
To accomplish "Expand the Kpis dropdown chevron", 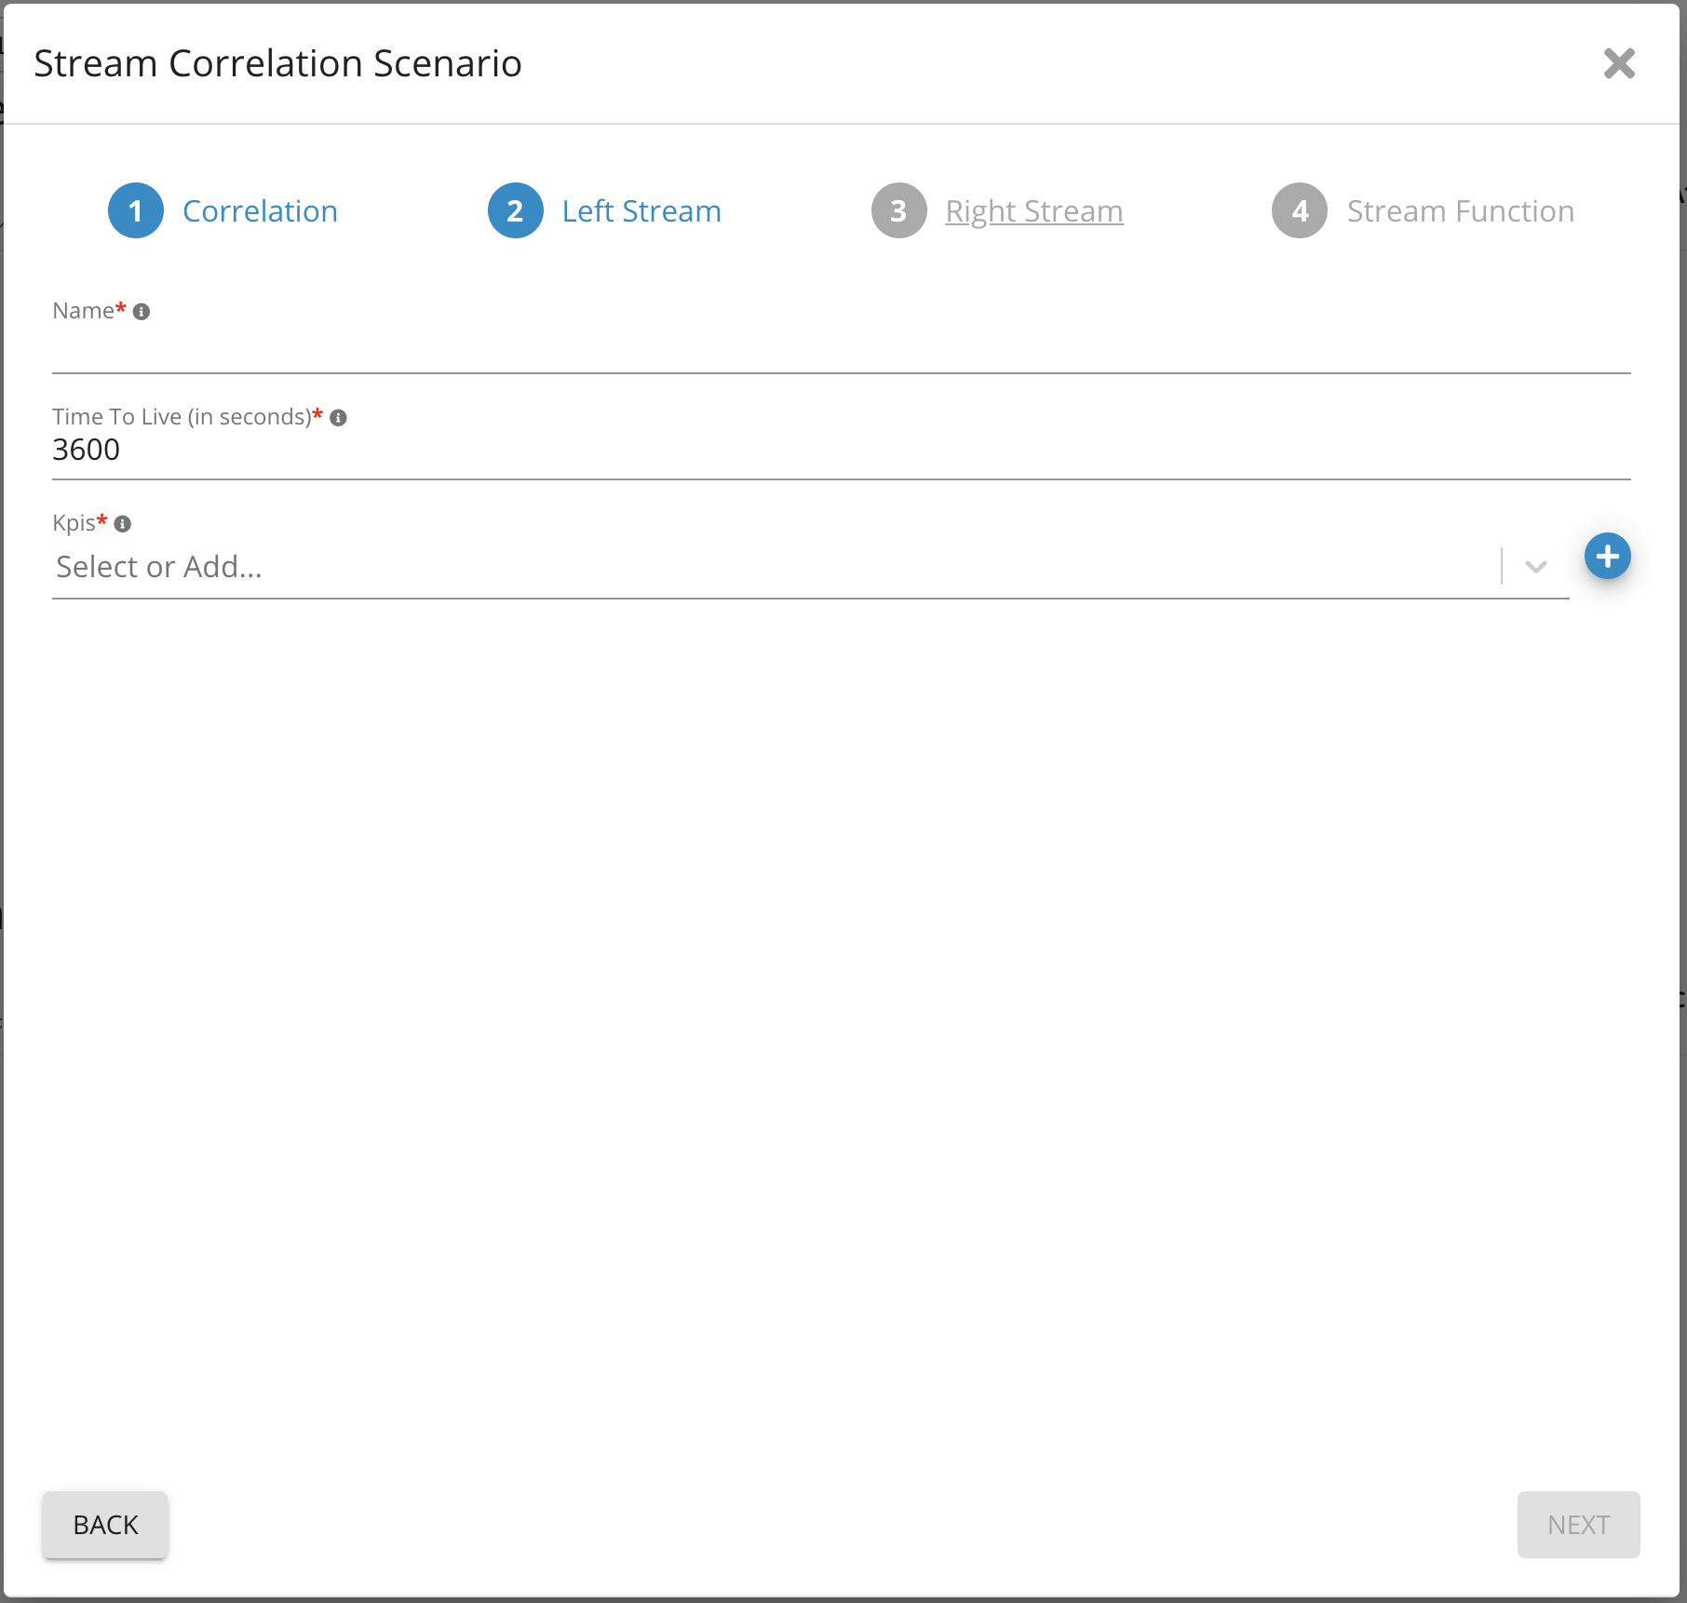I will pos(1536,567).
